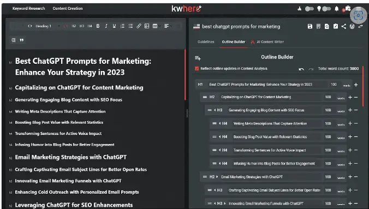
Task: Outdent the H4 Boosting Blog Post Value row
Action: click(220, 137)
